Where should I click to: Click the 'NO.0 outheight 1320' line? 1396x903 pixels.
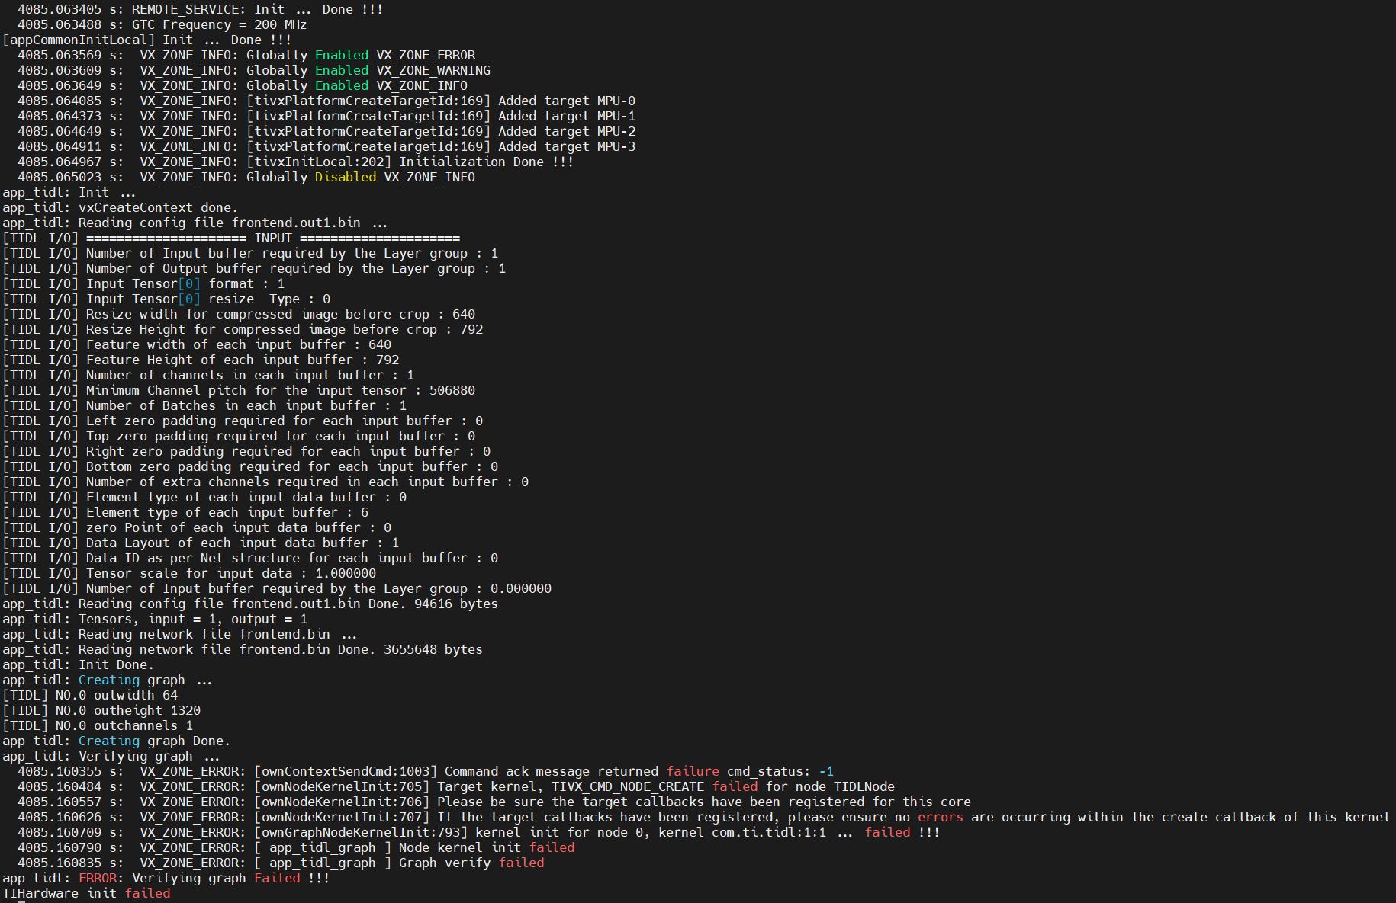point(101,710)
